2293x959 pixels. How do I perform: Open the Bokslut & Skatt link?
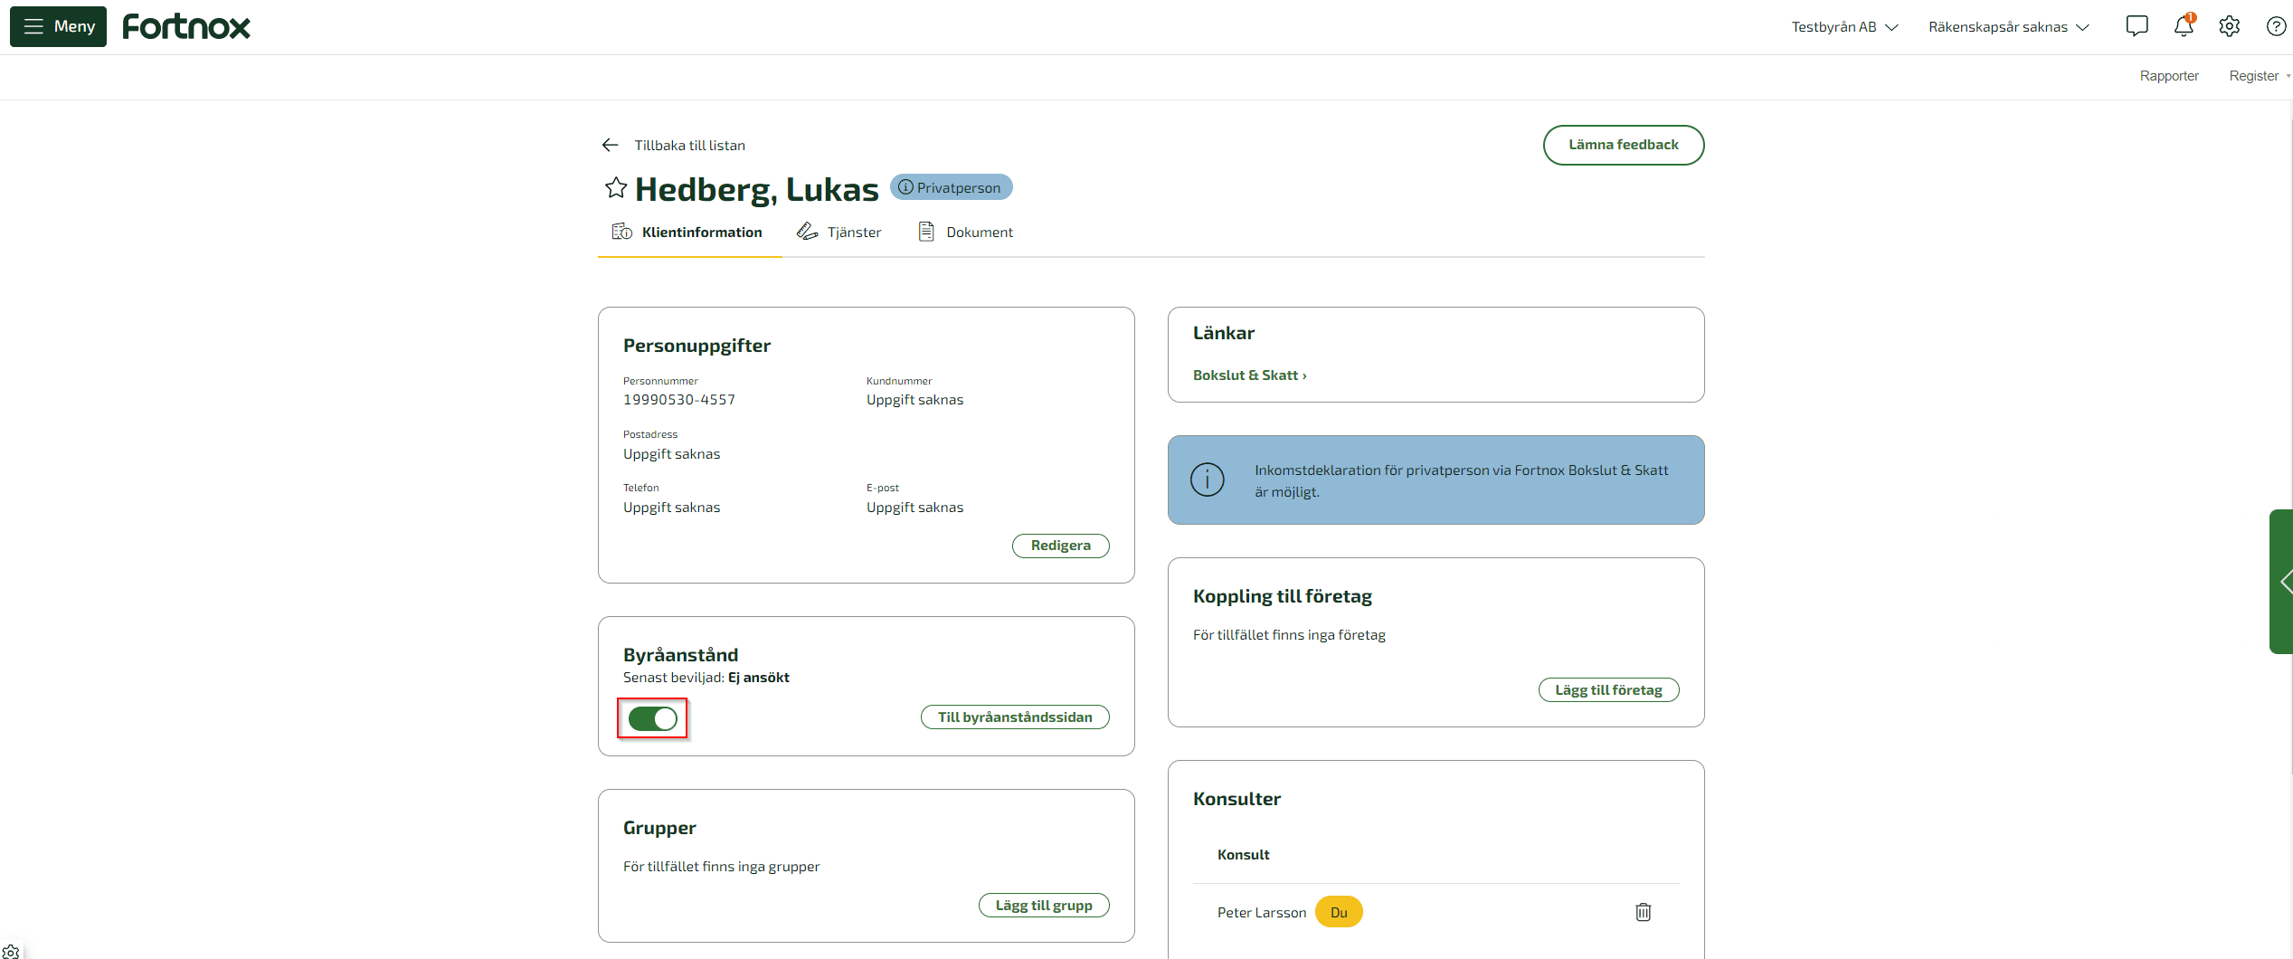pos(1249,375)
